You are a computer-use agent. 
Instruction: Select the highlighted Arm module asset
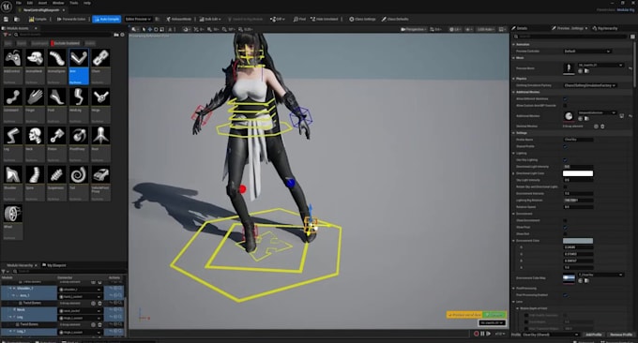[x=79, y=67]
